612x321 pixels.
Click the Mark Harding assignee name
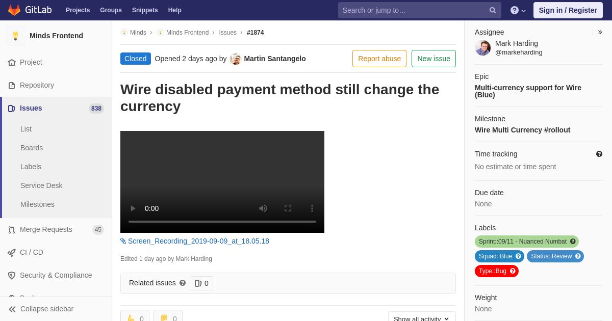click(517, 43)
